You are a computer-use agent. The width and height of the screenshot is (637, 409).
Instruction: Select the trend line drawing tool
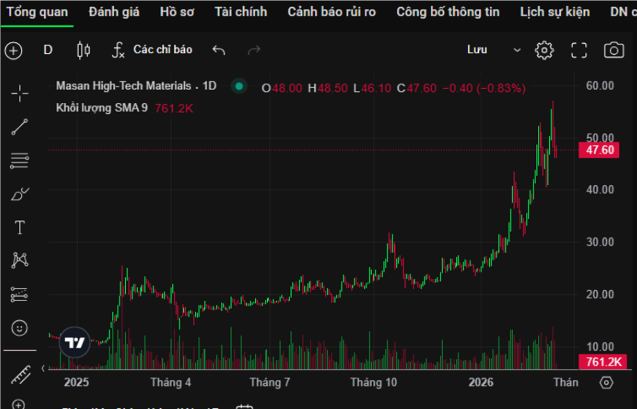click(19, 127)
